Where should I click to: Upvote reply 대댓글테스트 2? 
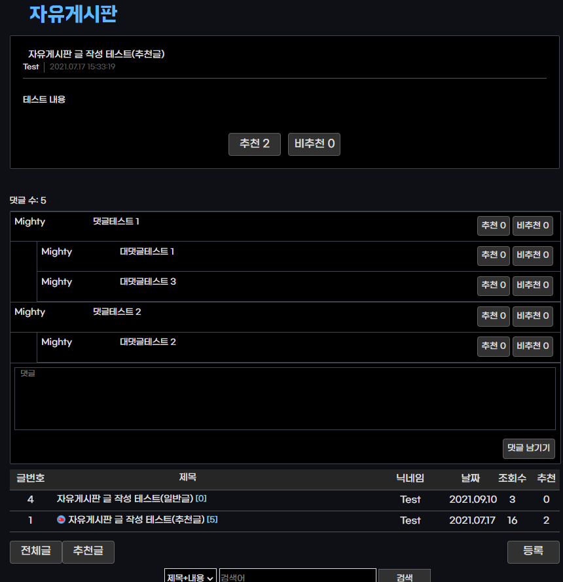pyautogui.click(x=493, y=346)
